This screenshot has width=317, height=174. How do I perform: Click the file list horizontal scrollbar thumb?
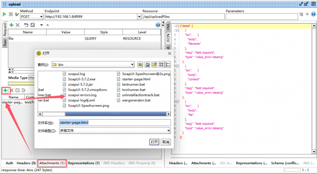click(116, 114)
